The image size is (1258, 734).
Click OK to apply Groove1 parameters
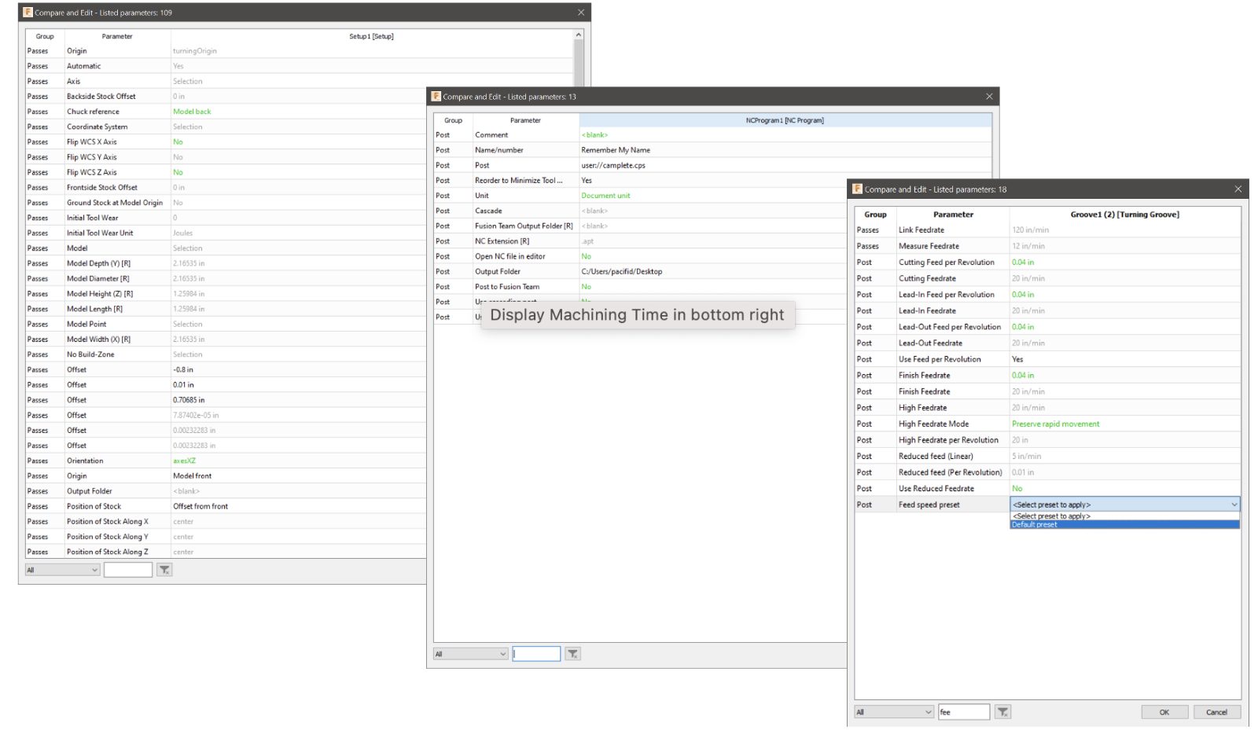coord(1164,711)
